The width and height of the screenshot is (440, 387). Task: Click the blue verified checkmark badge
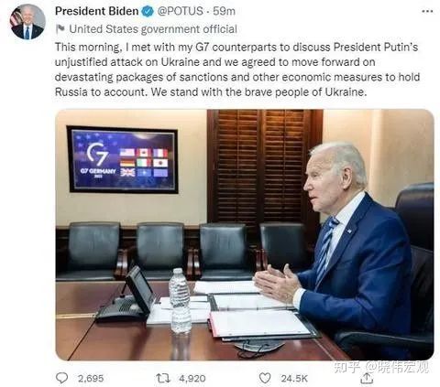tap(148, 12)
